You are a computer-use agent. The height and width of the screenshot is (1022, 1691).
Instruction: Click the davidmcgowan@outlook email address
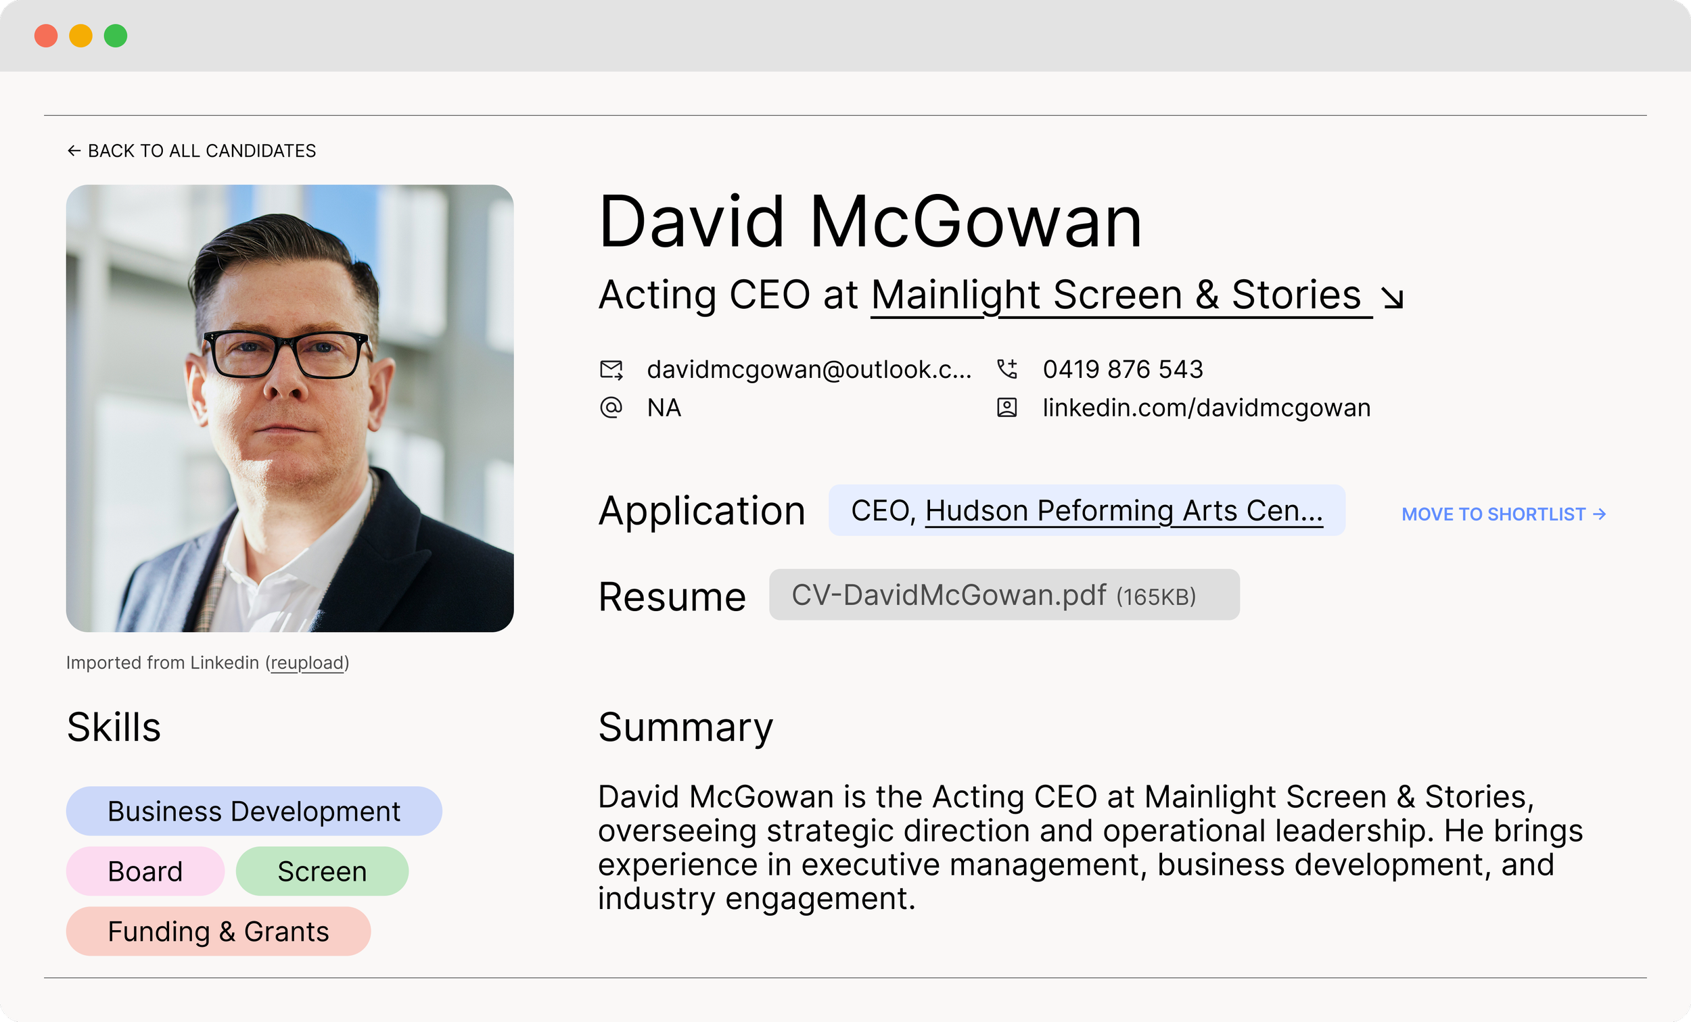pyautogui.click(x=809, y=370)
